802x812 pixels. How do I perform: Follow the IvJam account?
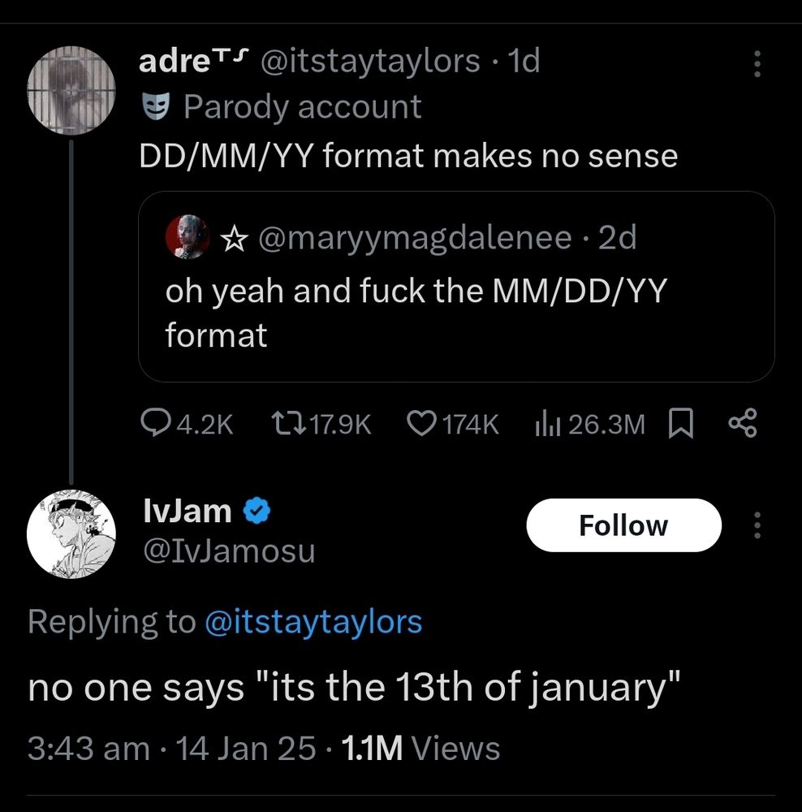tap(623, 525)
